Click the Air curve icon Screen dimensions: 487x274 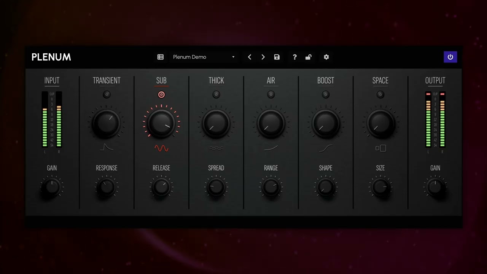pyautogui.click(x=271, y=148)
